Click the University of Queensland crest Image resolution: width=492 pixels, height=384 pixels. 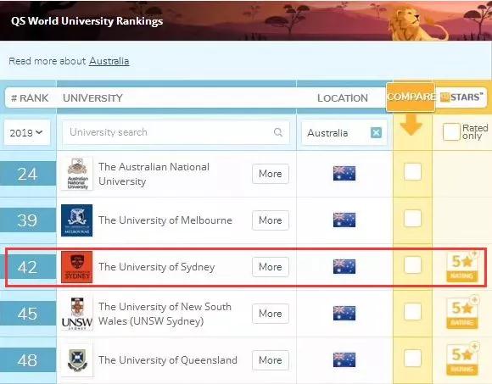pos(77,360)
